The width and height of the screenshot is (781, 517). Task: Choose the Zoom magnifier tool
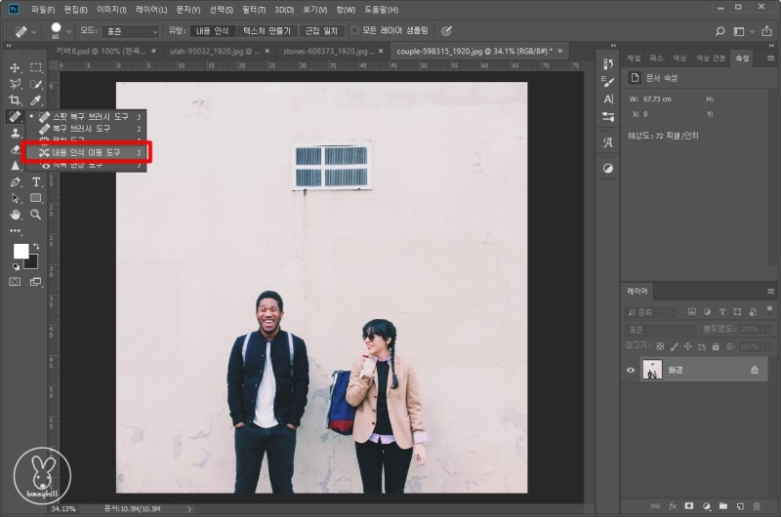click(36, 214)
